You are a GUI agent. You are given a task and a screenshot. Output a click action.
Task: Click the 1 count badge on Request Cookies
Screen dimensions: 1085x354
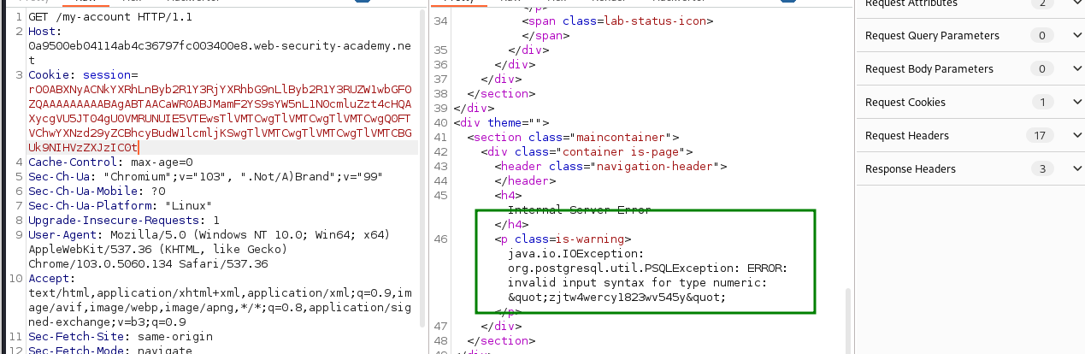pyautogui.click(x=1041, y=103)
